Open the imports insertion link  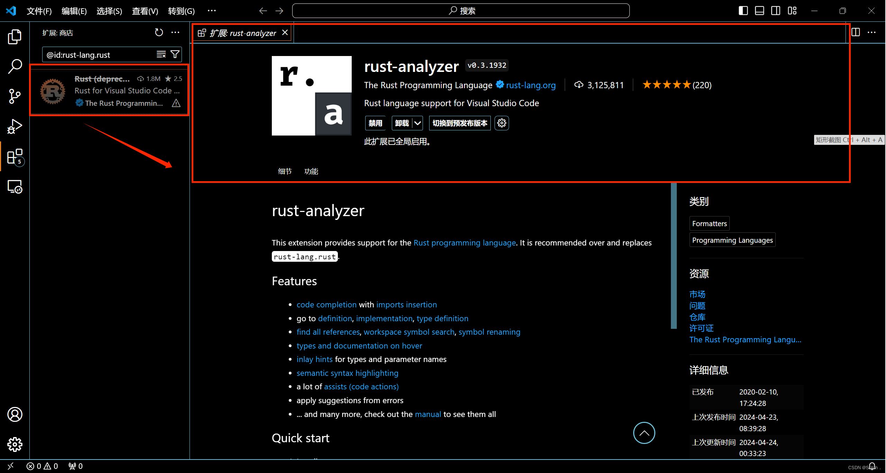406,305
